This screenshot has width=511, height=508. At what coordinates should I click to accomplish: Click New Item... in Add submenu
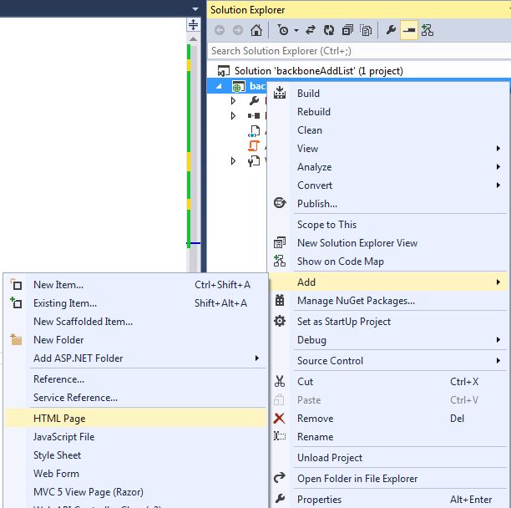point(136,285)
